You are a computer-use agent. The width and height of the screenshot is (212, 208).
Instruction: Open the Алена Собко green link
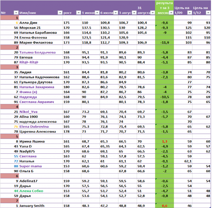click(x=31, y=191)
